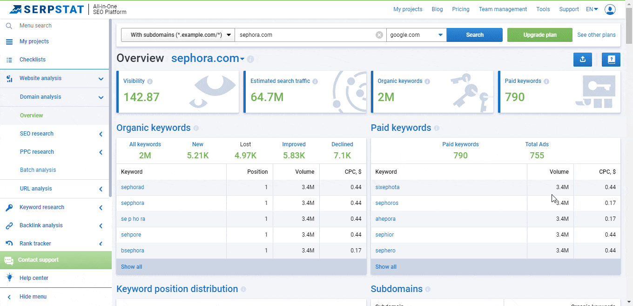Open My projects in top navigation
The height and width of the screenshot is (306, 633).
pyautogui.click(x=408, y=9)
